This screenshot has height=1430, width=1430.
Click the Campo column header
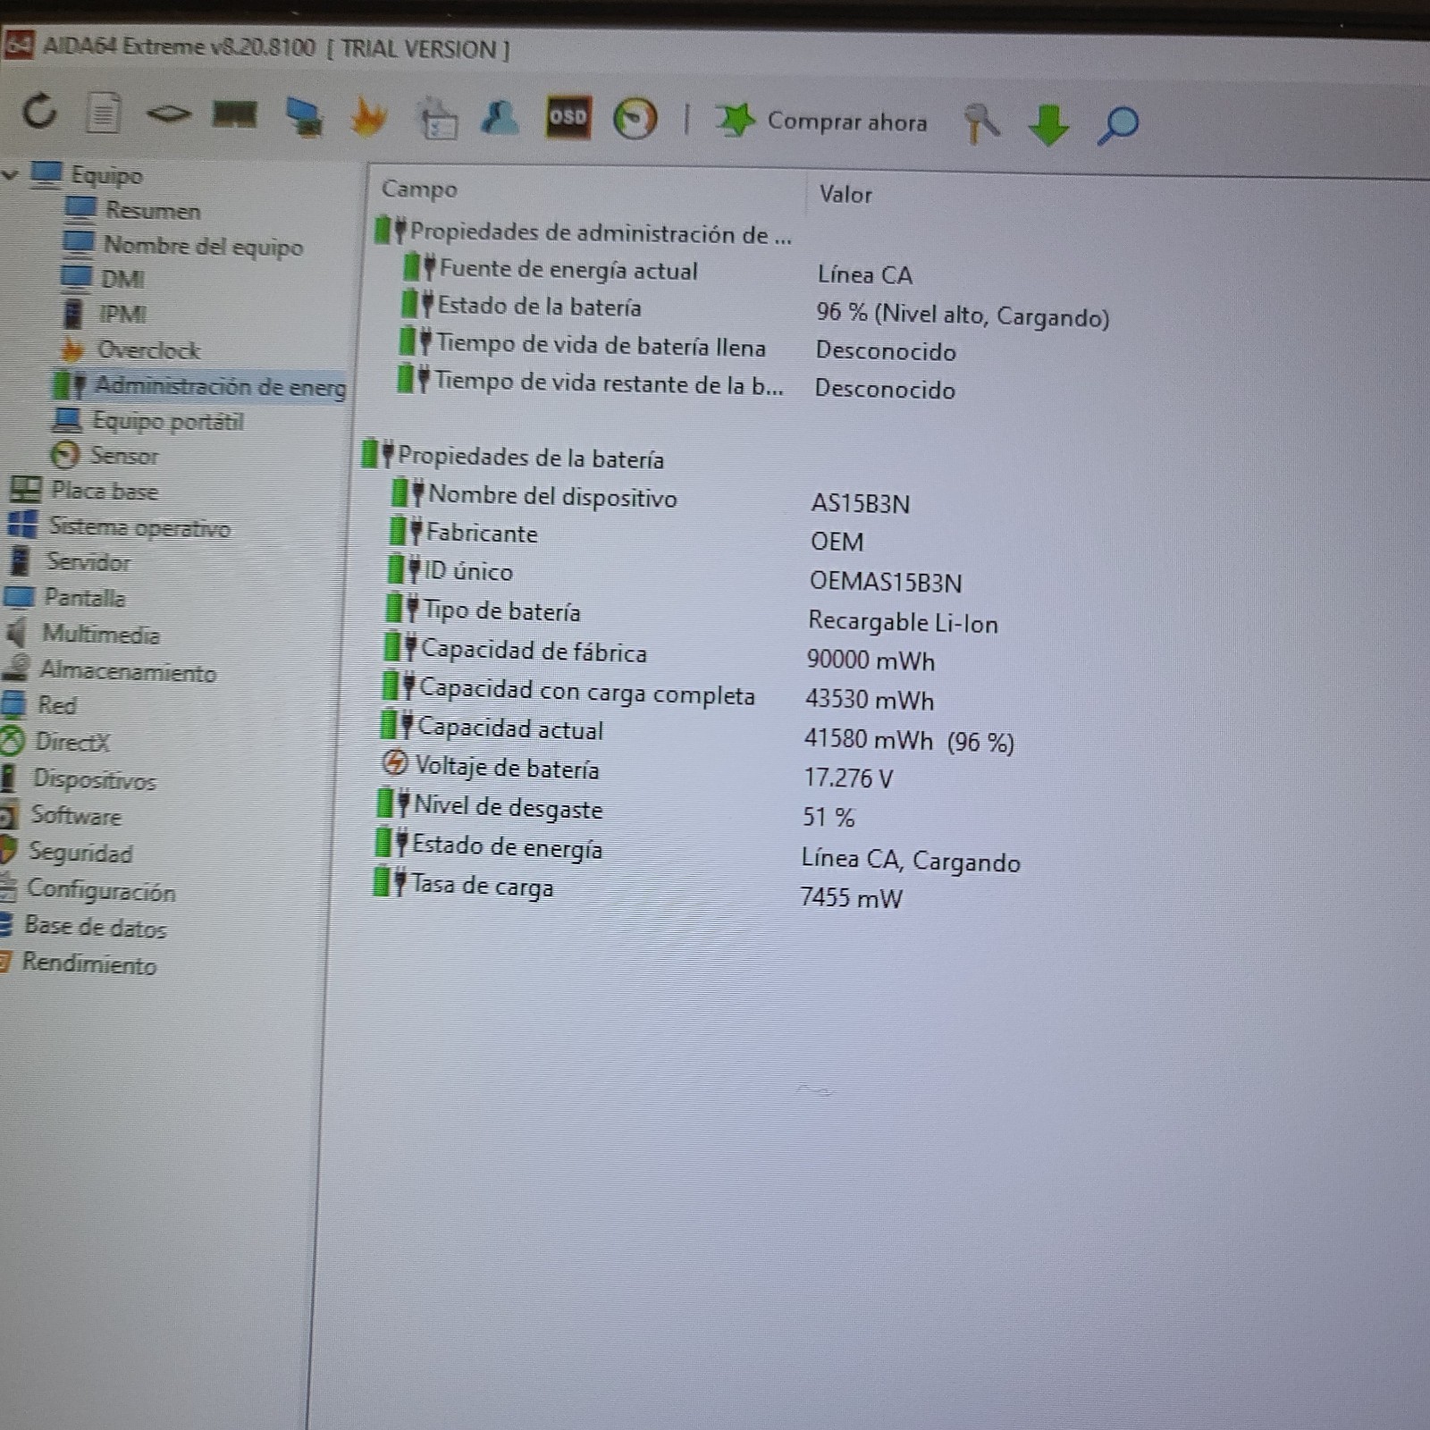(419, 189)
